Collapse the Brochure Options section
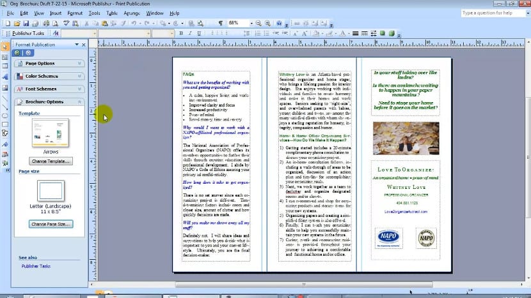Image resolution: width=531 pixels, height=298 pixels. [x=49, y=101]
